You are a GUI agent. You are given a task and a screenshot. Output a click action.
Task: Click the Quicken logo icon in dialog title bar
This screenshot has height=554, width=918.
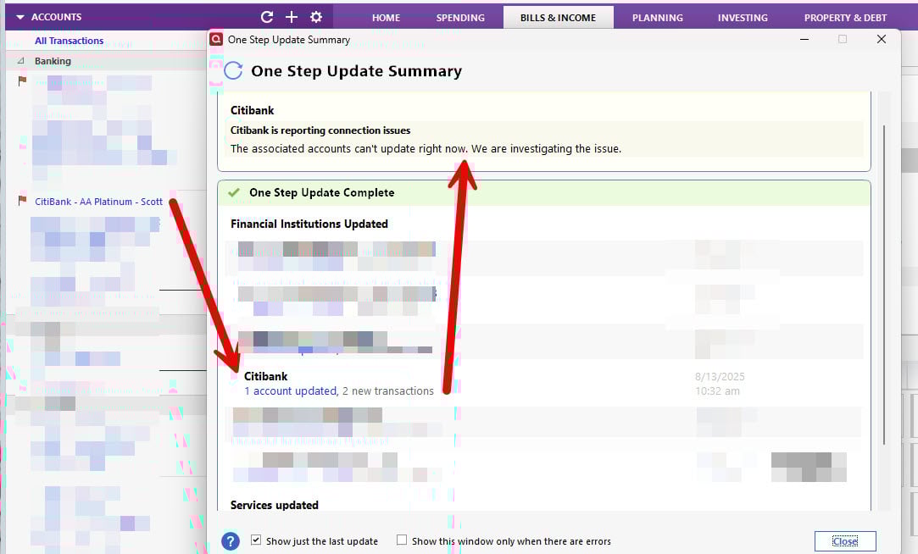click(216, 39)
